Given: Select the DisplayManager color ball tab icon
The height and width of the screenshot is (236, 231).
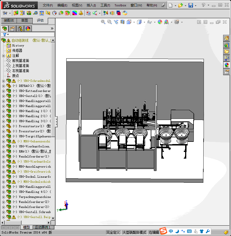Looking at the screenshot, I should [x=28, y=28].
